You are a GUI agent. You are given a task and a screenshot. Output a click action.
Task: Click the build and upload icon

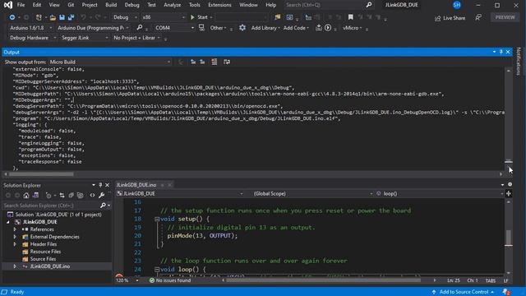(x=318, y=28)
